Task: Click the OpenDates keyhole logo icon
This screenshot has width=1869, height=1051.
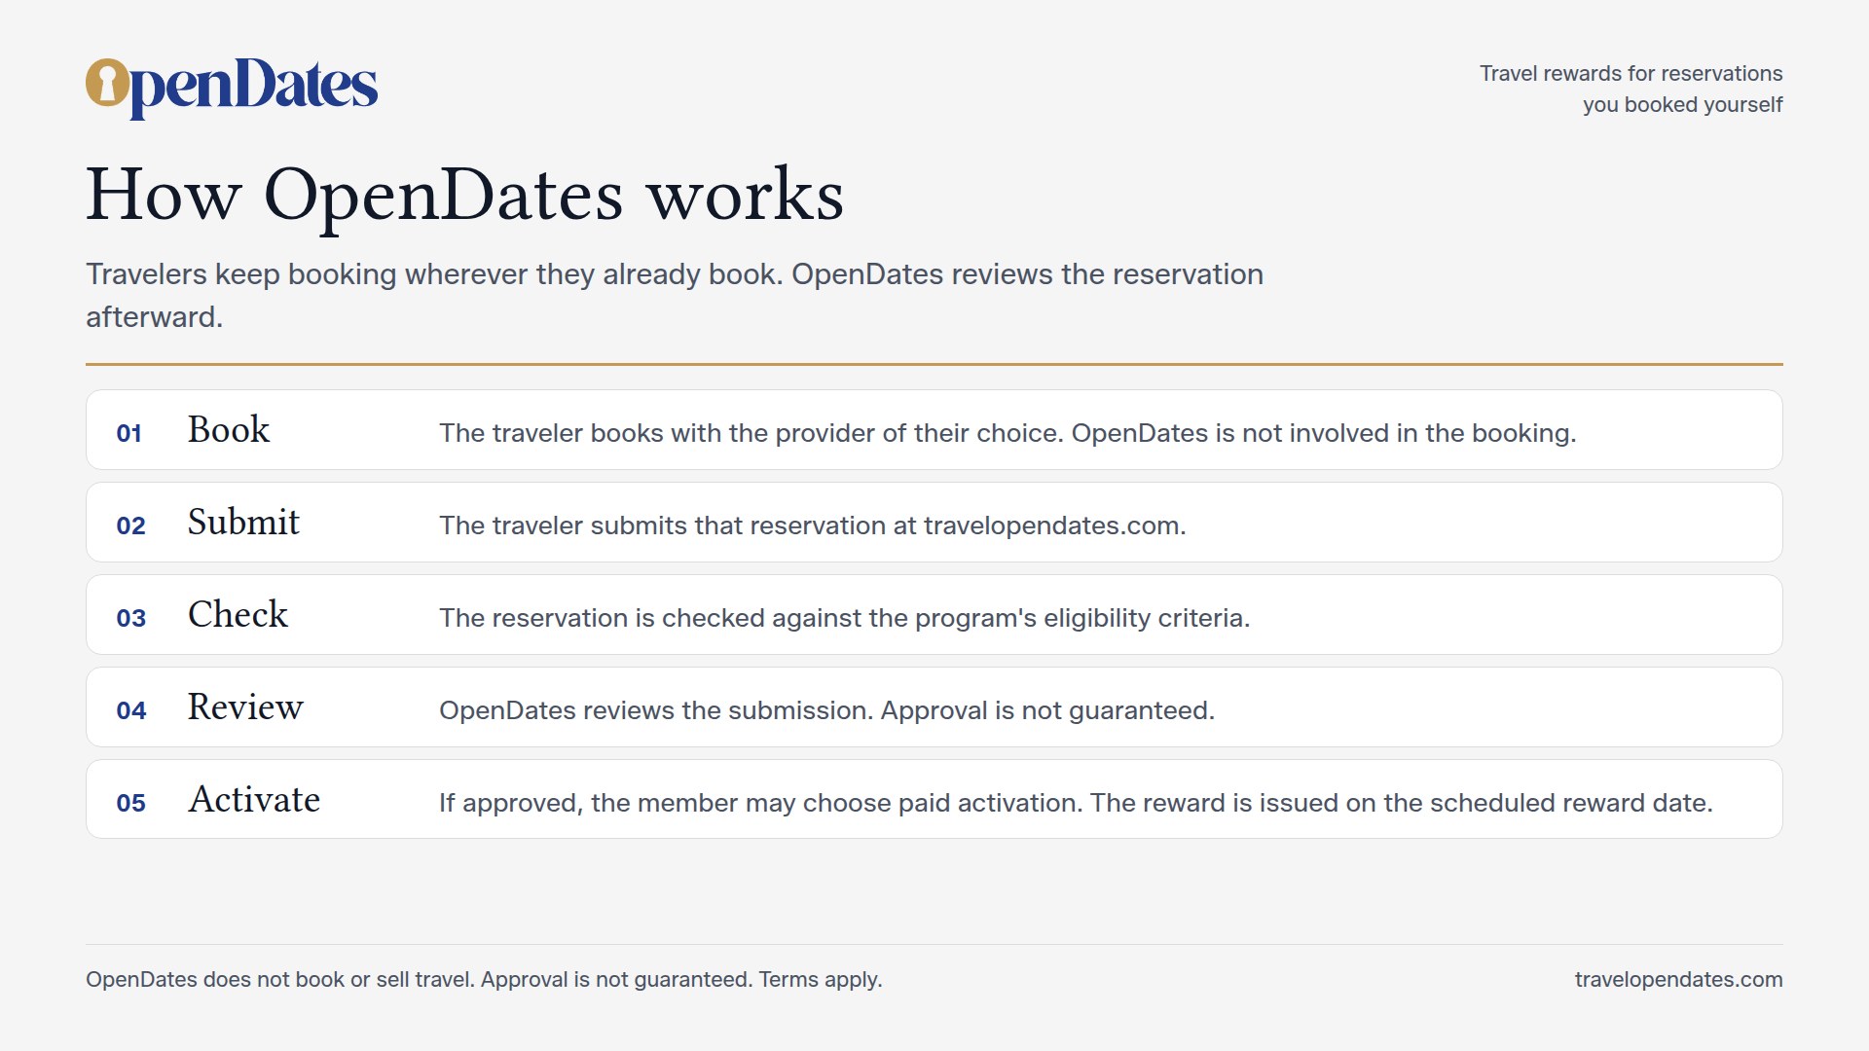Action: point(107,83)
